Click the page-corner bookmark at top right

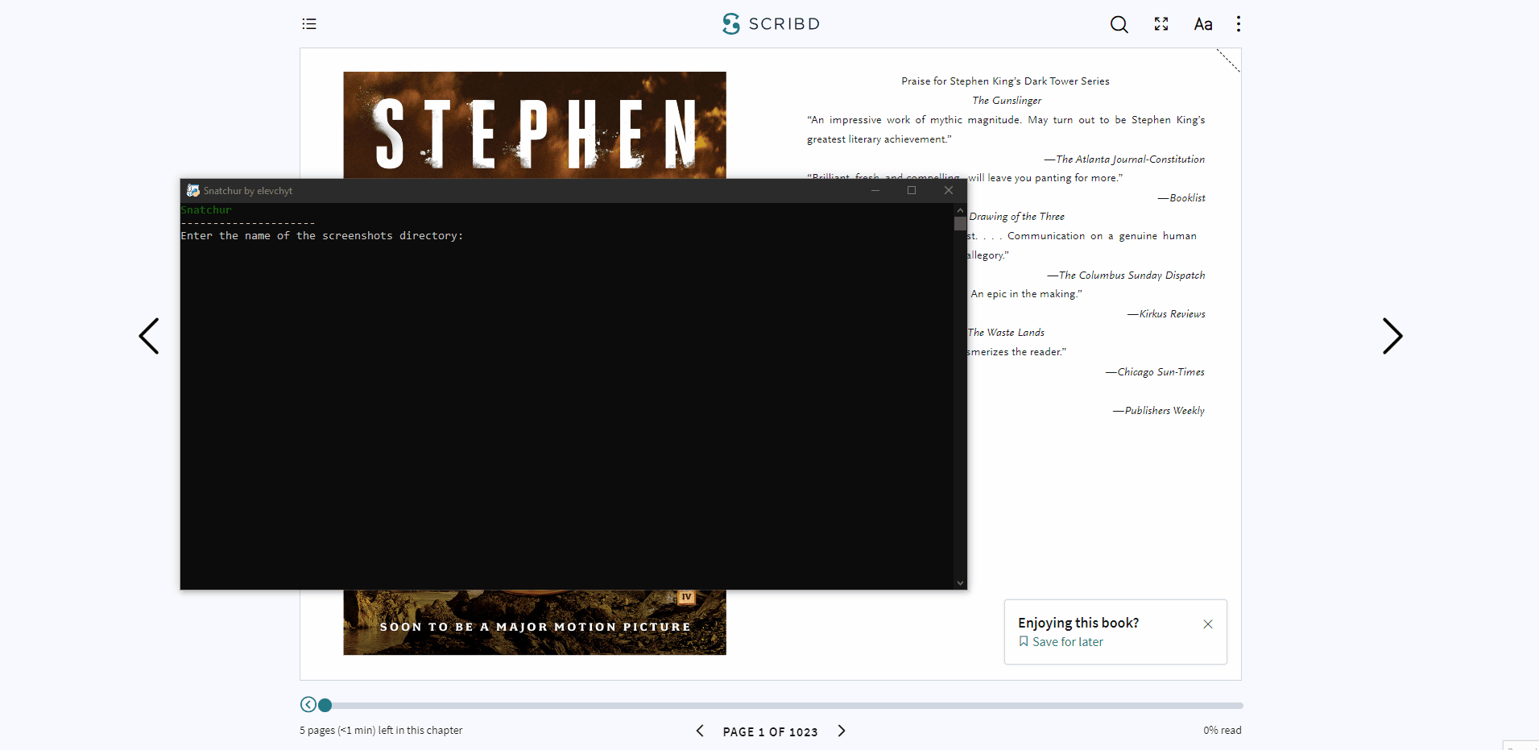click(1228, 60)
